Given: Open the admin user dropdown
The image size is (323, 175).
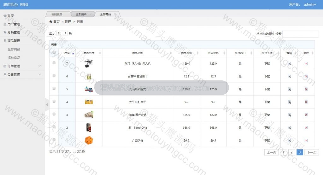Looking at the screenshot, I should coord(310,4).
